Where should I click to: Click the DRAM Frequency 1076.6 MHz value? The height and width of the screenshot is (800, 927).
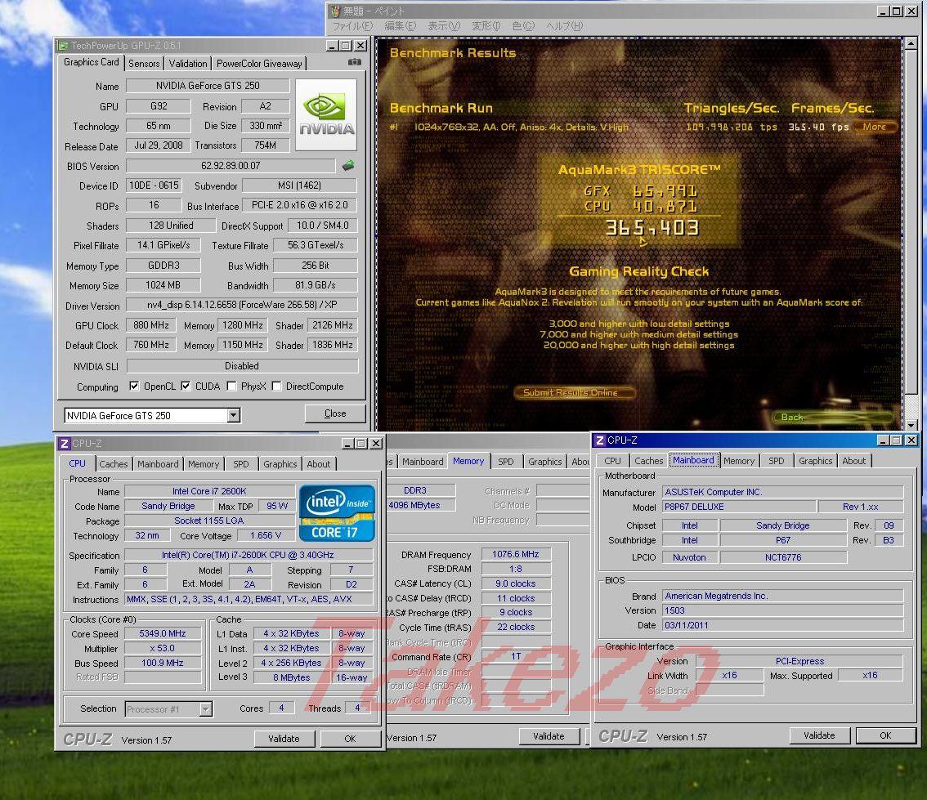(516, 554)
